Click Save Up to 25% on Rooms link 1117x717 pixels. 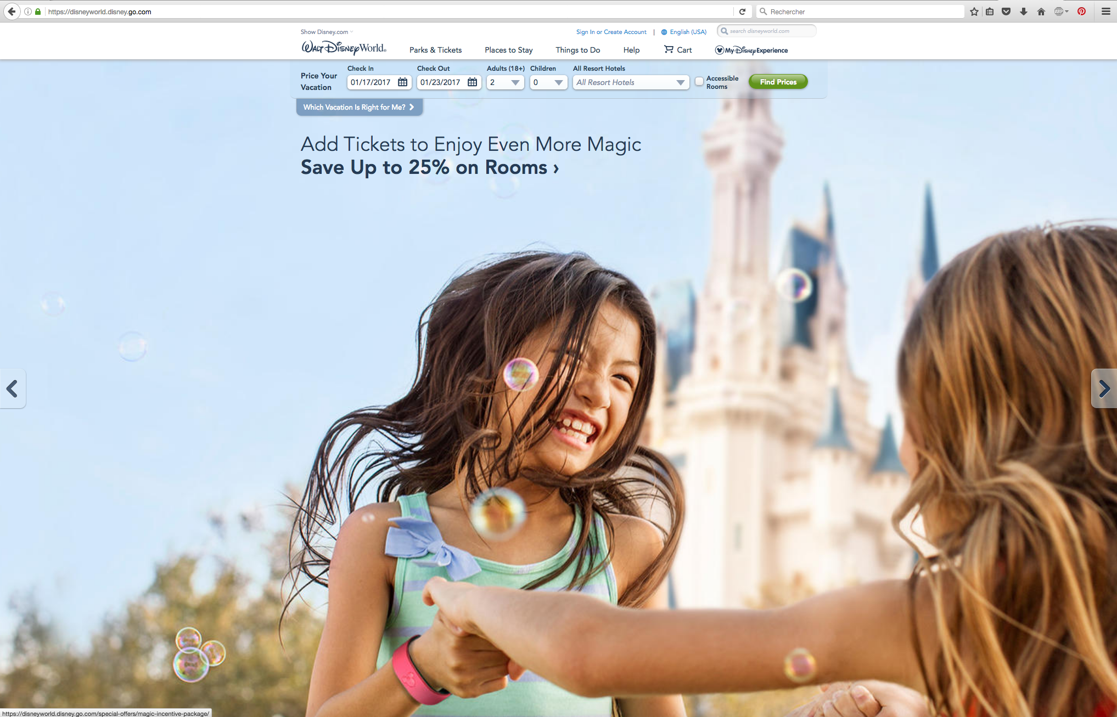(430, 167)
